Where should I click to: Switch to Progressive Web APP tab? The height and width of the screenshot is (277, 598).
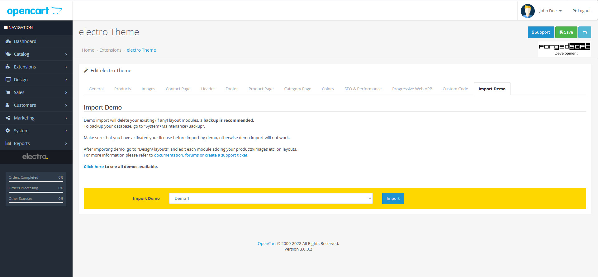click(412, 89)
